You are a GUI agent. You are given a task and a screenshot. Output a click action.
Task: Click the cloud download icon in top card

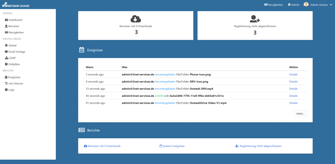point(136,19)
